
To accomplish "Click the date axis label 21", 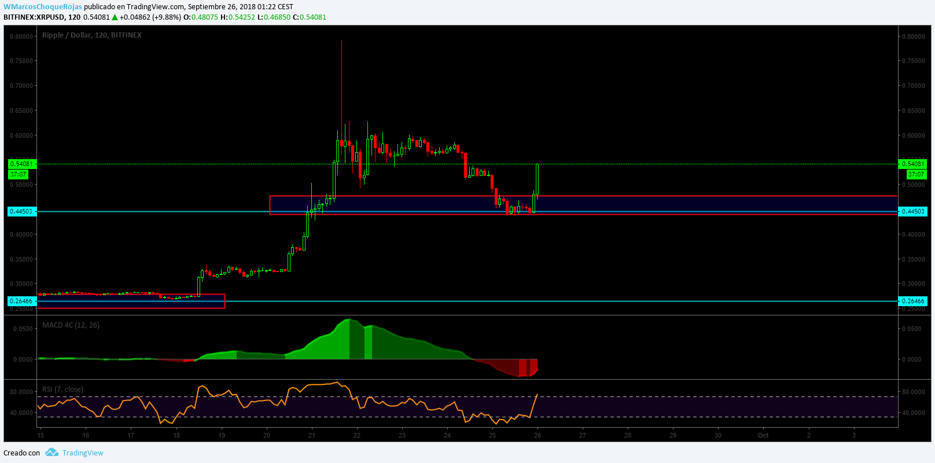I will point(312,435).
